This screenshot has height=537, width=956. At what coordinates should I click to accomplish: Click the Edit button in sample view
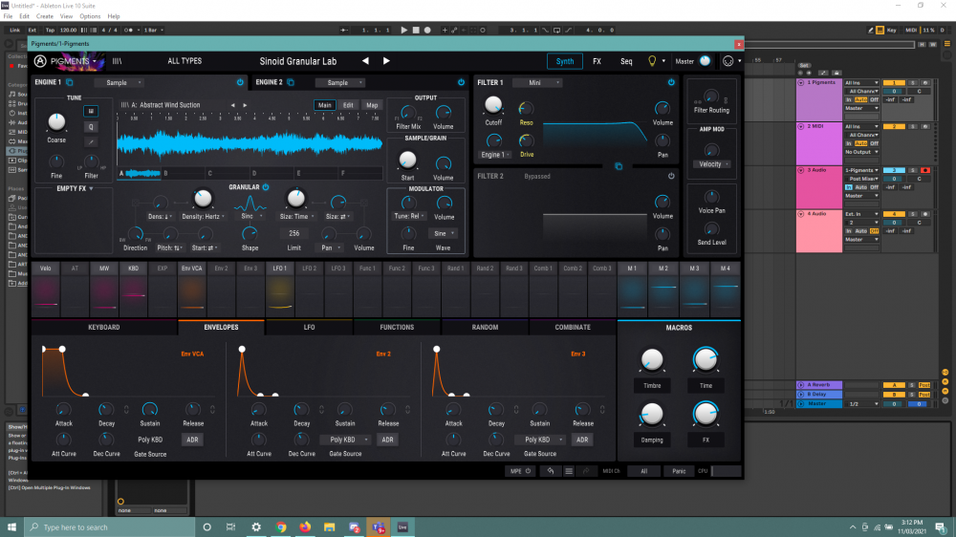pos(348,105)
